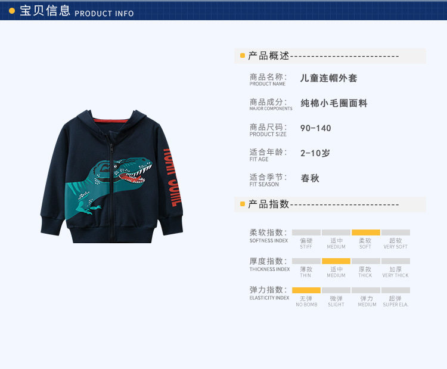447x369 pixels.
Task: Select the VERY THICK thickness segment
Action: pos(396,261)
